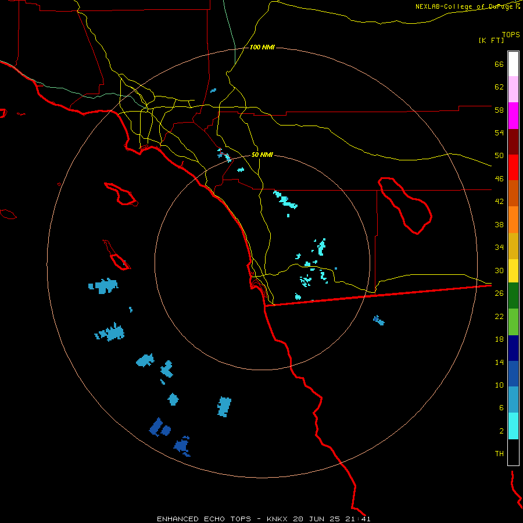Click the 'TH' threshold legend label
The height and width of the screenshot is (523, 523).
(499, 453)
